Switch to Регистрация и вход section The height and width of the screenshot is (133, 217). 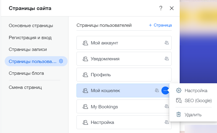pyautogui.click(x=30, y=38)
